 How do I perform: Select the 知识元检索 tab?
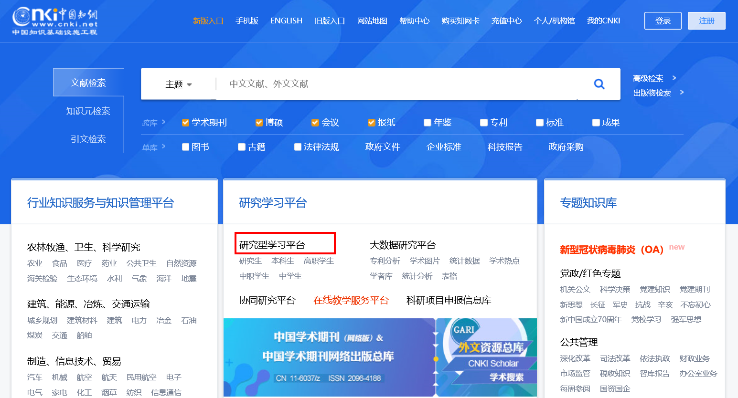88,111
